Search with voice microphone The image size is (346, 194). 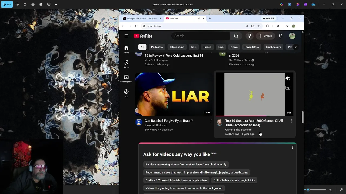(x=249, y=36)
